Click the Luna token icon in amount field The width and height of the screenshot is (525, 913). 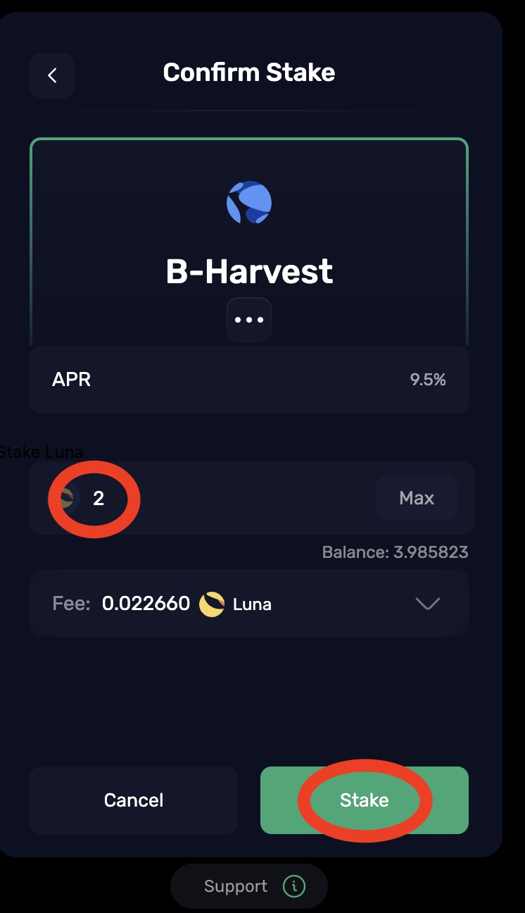(x=66, y=499)
